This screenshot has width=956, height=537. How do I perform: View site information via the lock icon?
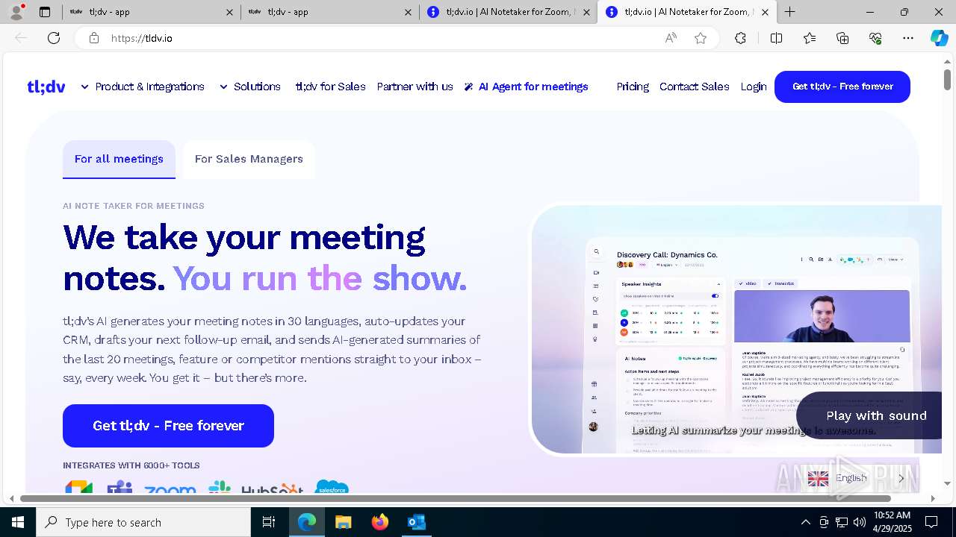click(x=94, y=38)
